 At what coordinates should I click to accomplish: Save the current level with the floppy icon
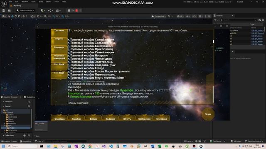coord(4,10)
